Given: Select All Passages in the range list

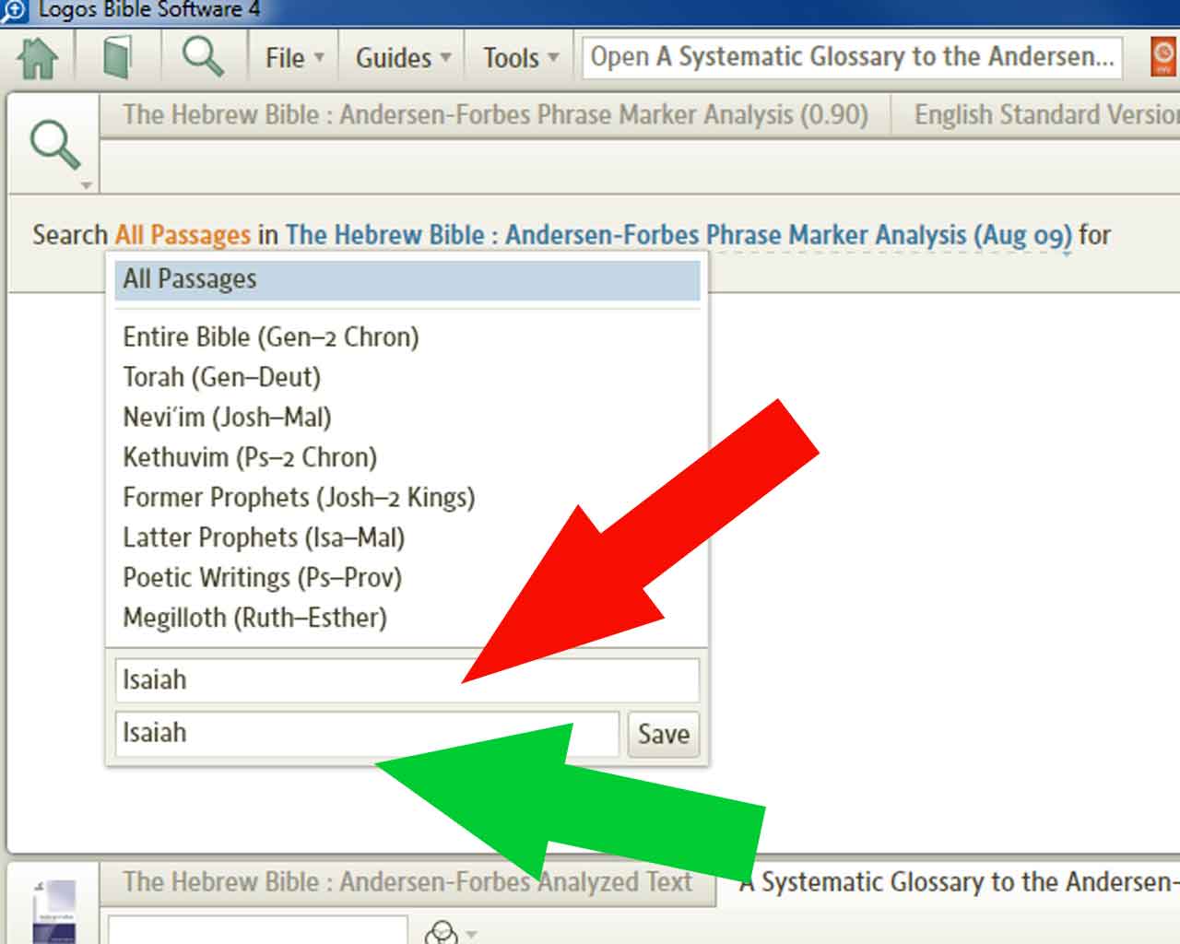Looking at the screenshot, I should (x=407, y=279).
